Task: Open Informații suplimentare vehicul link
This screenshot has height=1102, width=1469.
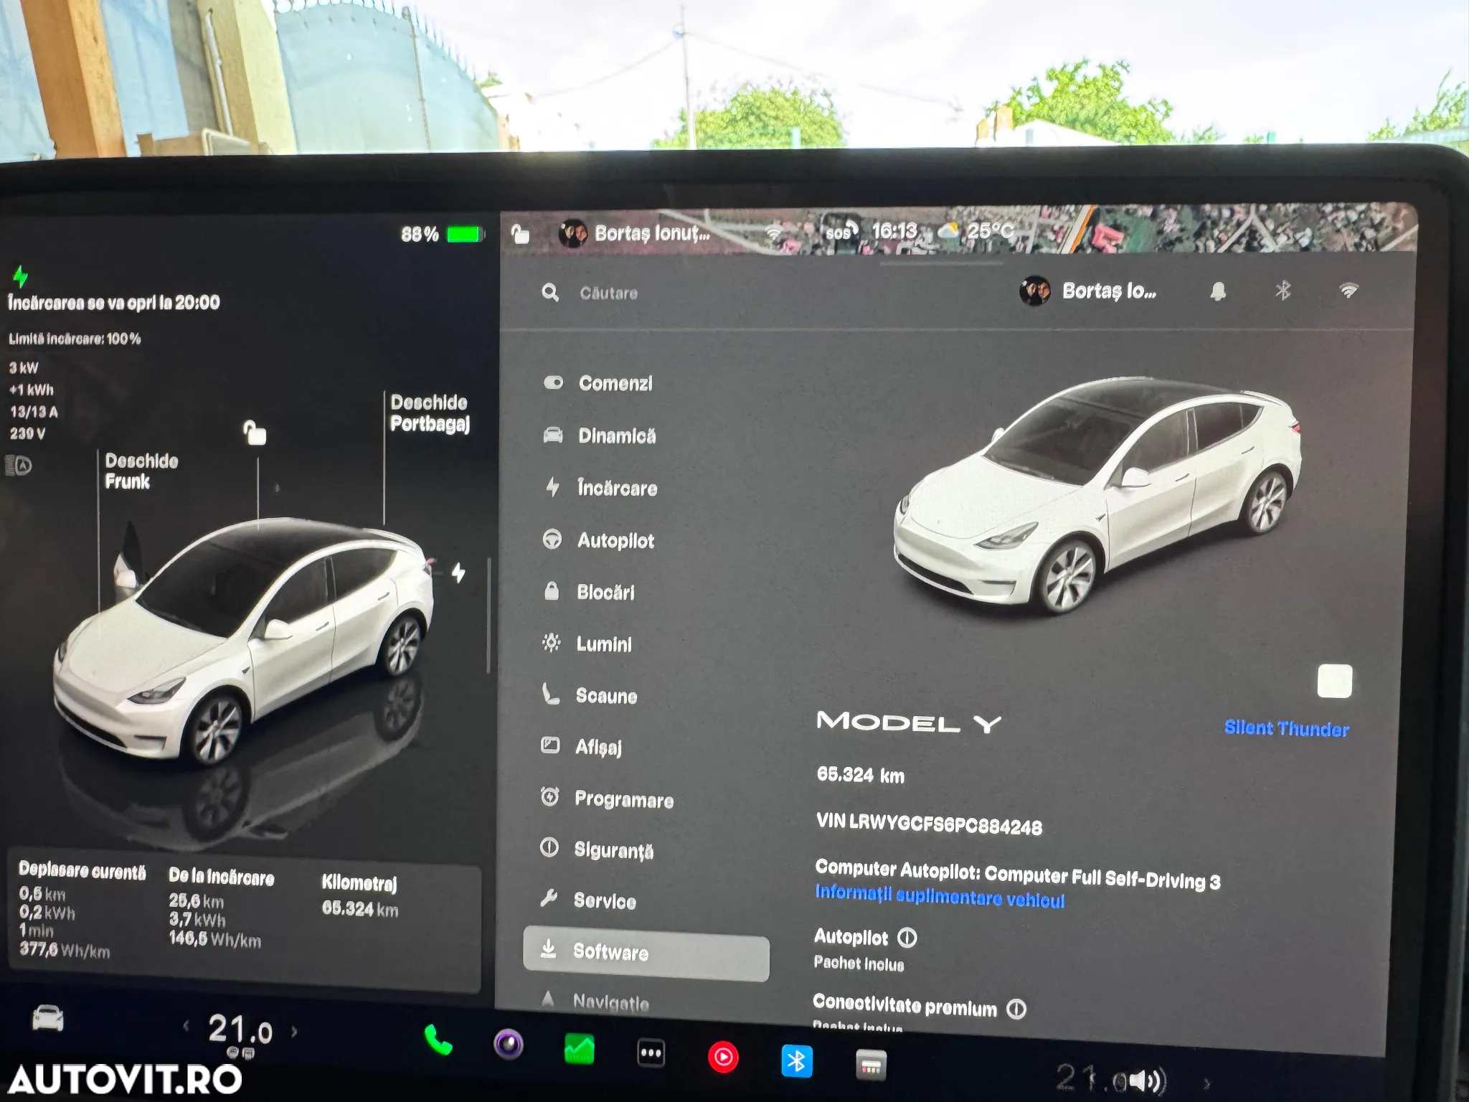Action: [940, 897]
